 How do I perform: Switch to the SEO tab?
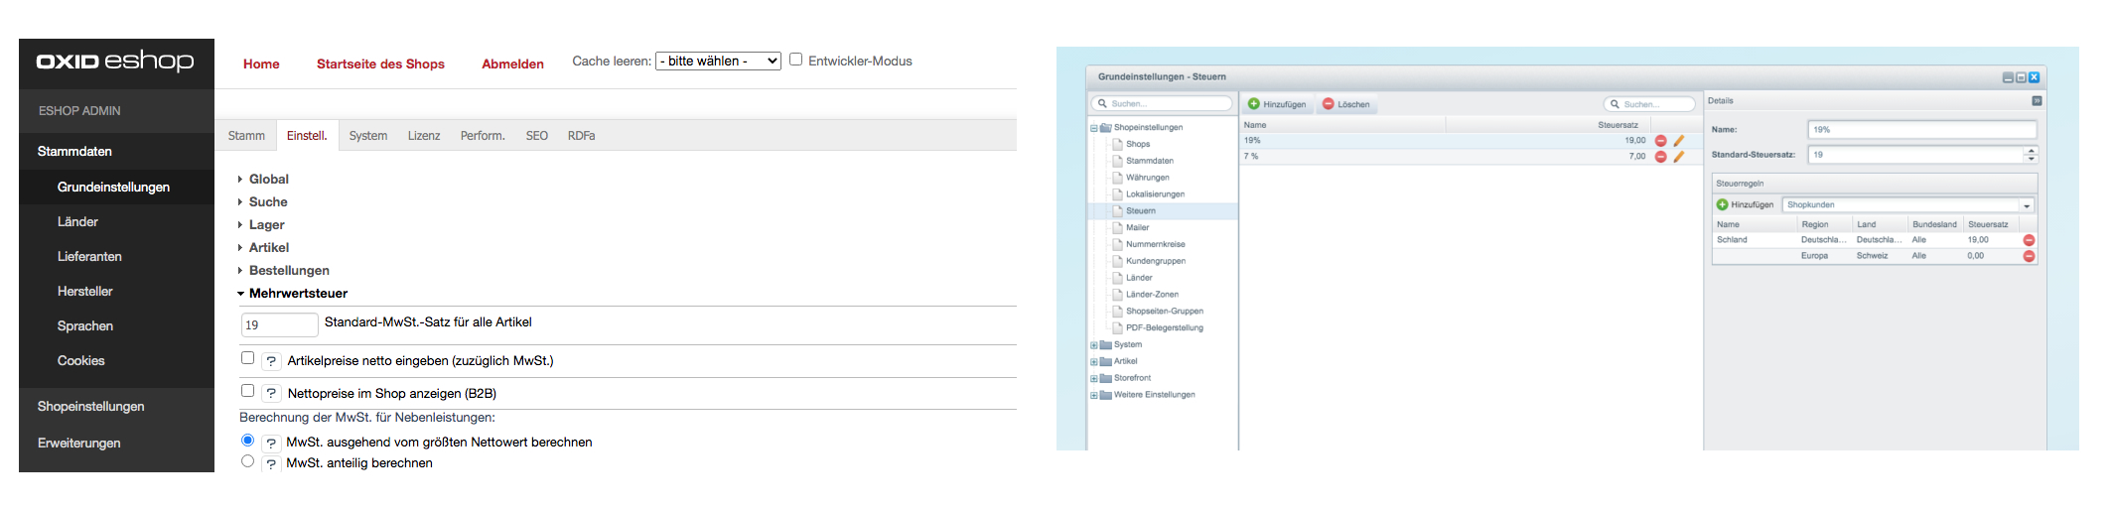point(537,136)
